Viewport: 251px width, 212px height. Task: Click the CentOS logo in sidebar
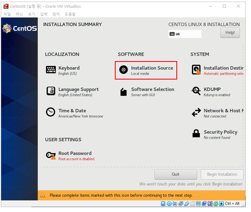tap(20, 28)
